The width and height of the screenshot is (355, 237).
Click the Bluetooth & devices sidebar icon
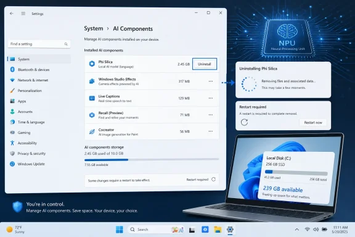click(x=12, y=70)
